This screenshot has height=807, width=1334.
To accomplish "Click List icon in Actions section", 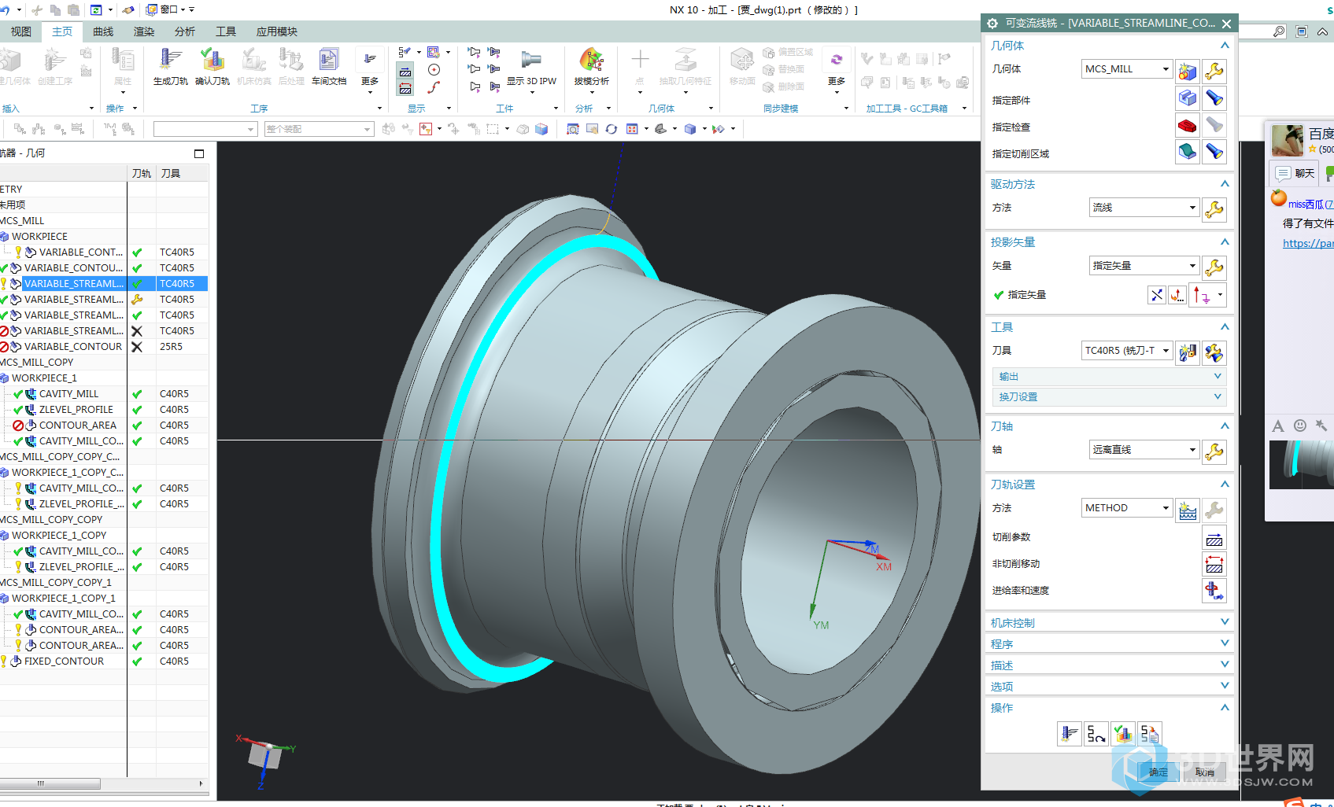I will [1150, 734].
